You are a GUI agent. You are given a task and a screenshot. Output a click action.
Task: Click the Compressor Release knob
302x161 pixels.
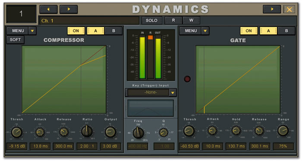click(x=63, y=132)
